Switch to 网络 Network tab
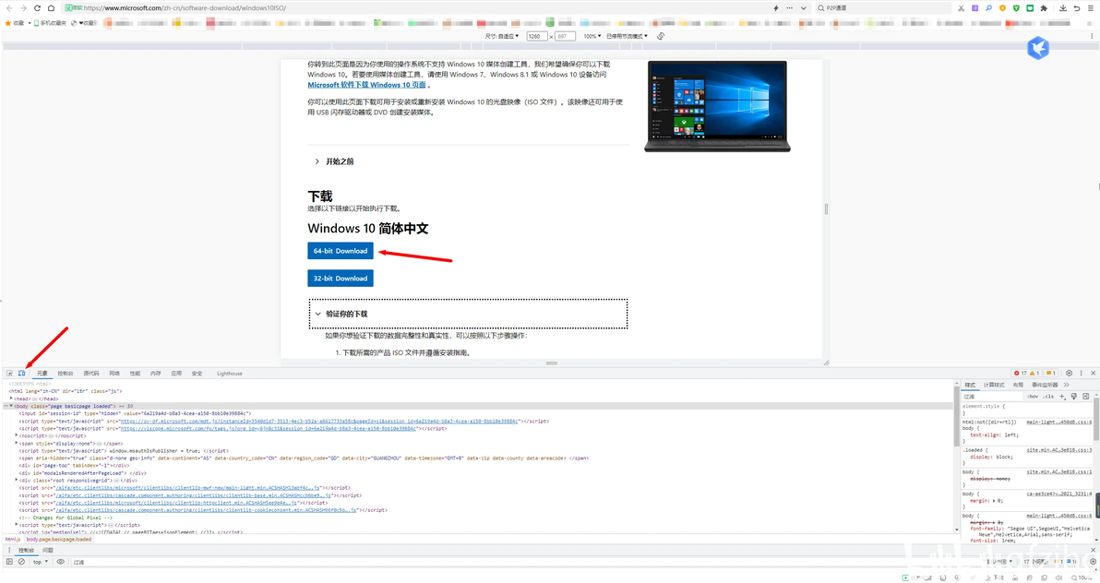This screenshot has width=1100, height=583. [114, 374]
